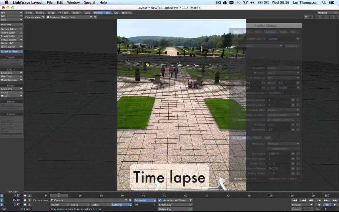Click the Create Key button

pyautogui.click(x=175, y=205)
